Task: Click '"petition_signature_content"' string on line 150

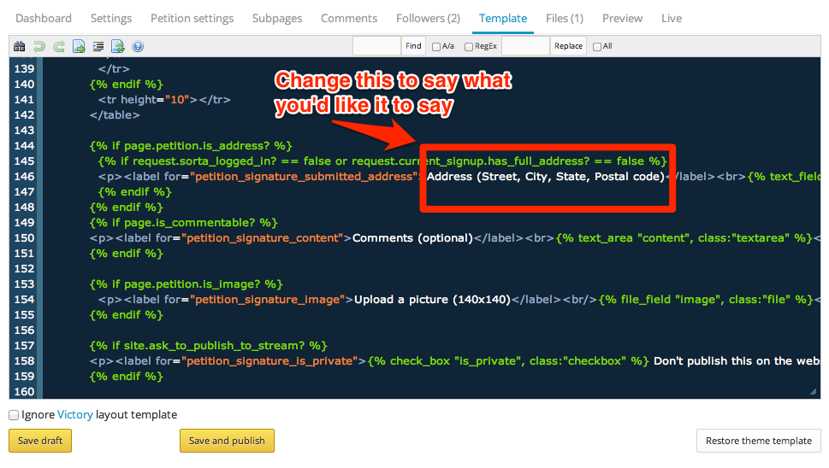Action: tap(263, 238)
